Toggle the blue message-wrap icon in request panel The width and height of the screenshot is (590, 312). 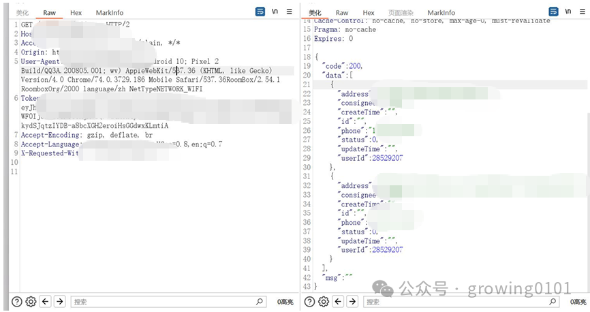(x=260, y=12)
